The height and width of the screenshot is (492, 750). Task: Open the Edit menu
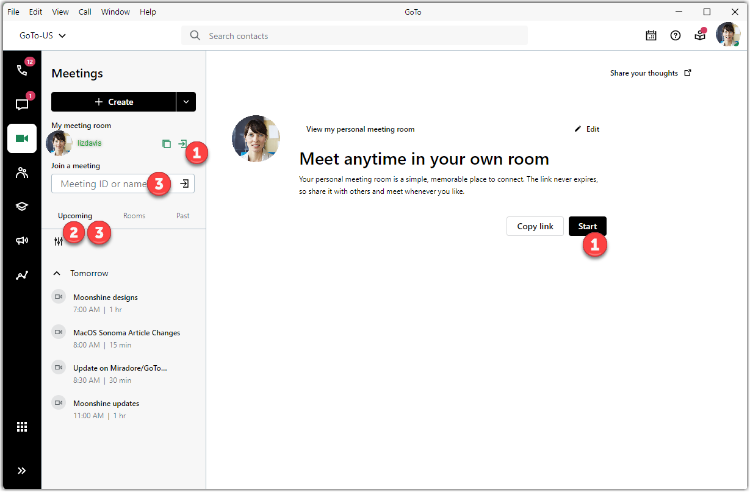point(36,12)
